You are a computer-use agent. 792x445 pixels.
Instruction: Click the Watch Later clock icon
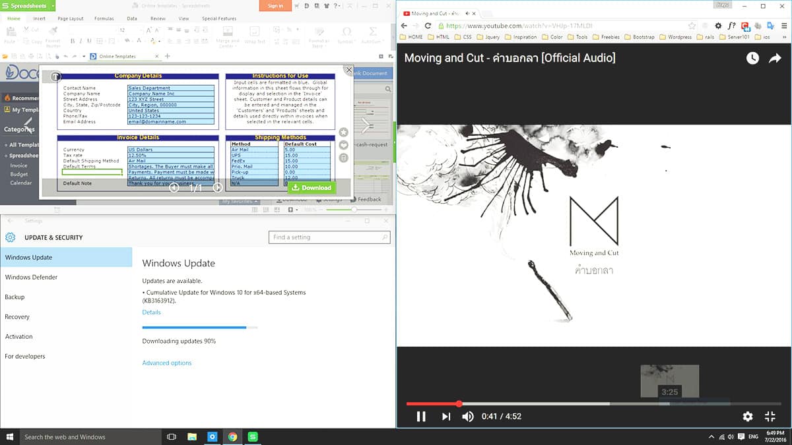[x=753, y=59]
